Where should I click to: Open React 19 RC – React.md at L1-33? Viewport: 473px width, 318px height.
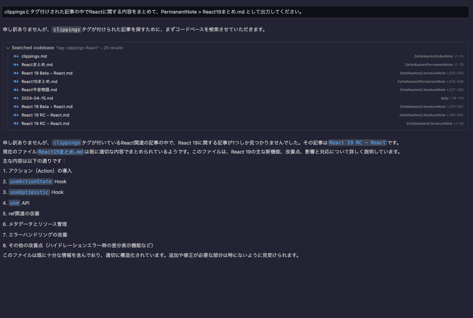[x=45, y=124]
